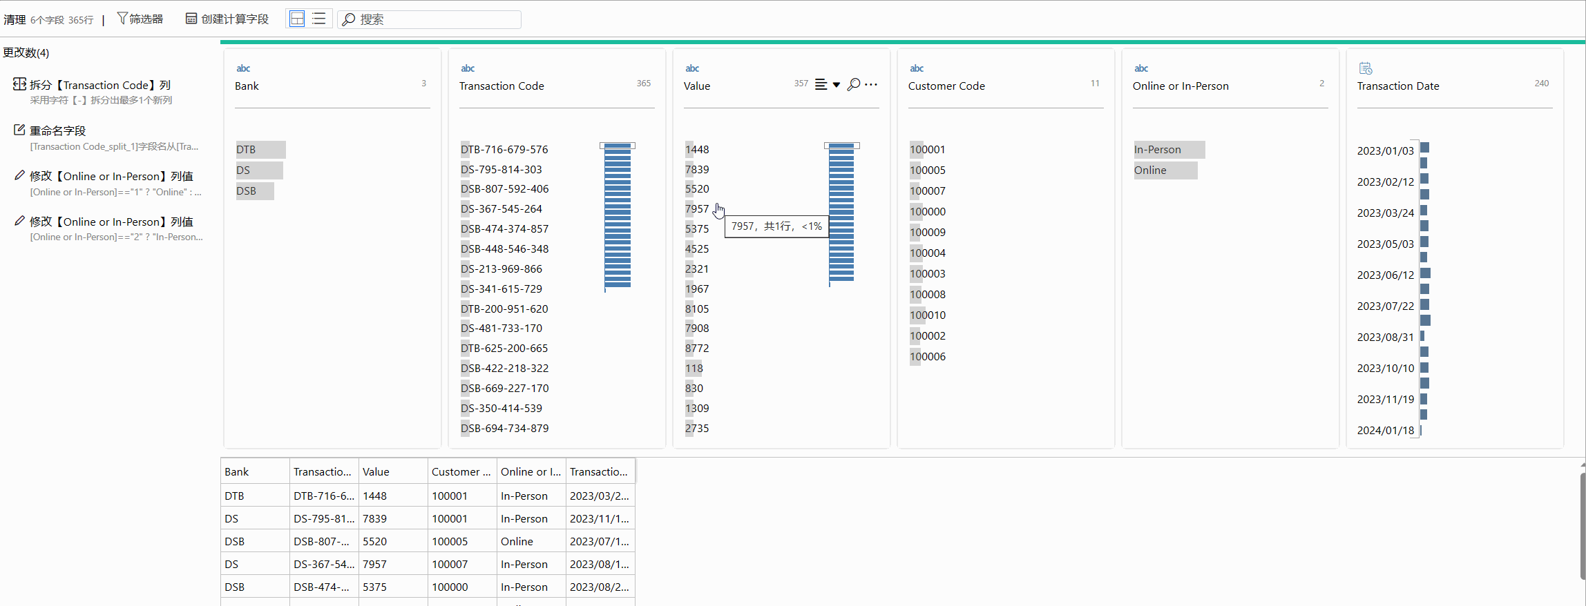Image resolution: width=1586 pixels, height=606 pixels.
Task: Select value 8772 in Value field
Action: (697, 349)
